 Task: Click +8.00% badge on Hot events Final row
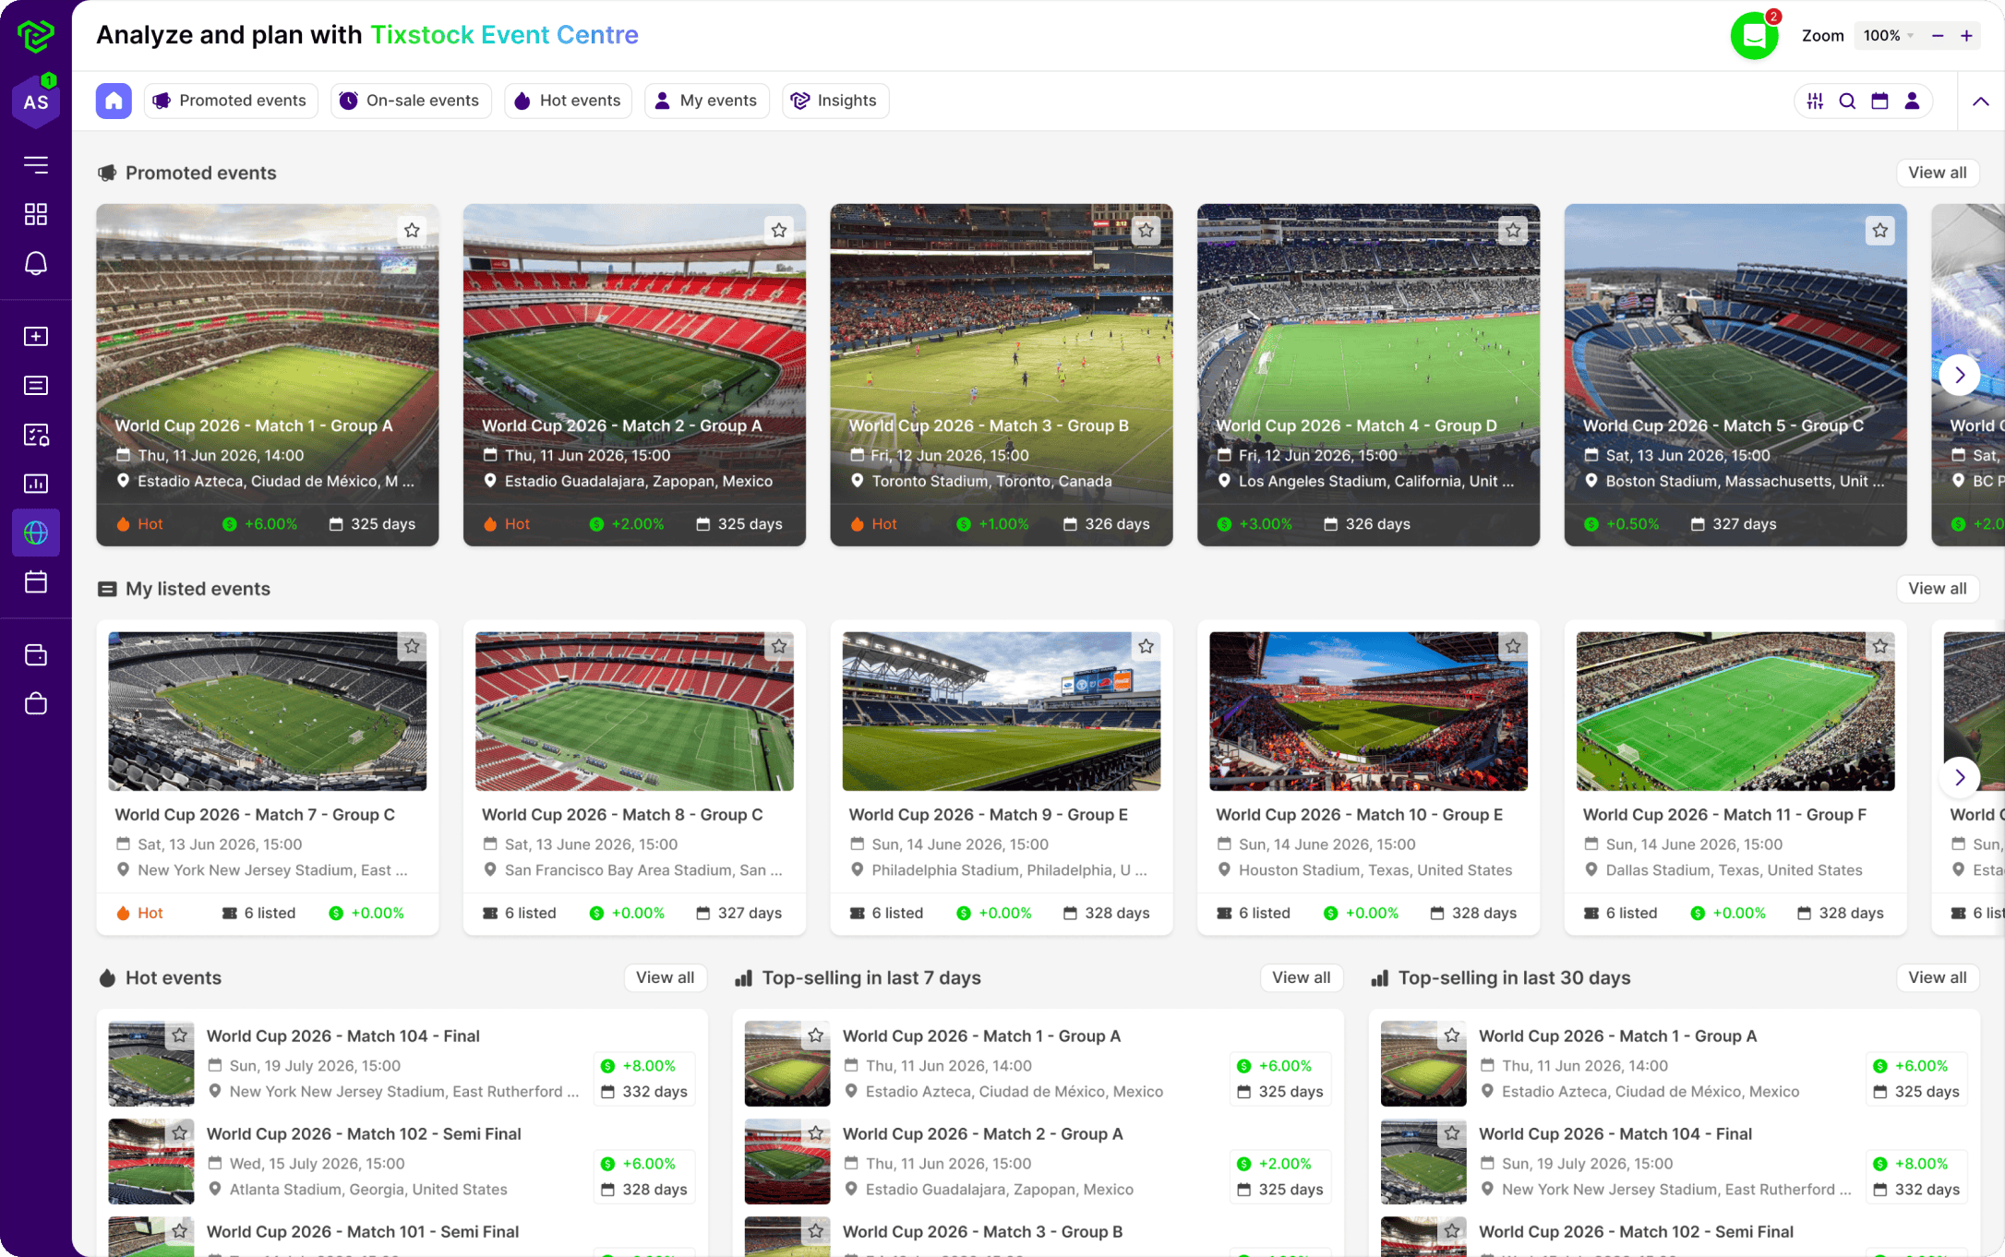(x=639, y=1066)
